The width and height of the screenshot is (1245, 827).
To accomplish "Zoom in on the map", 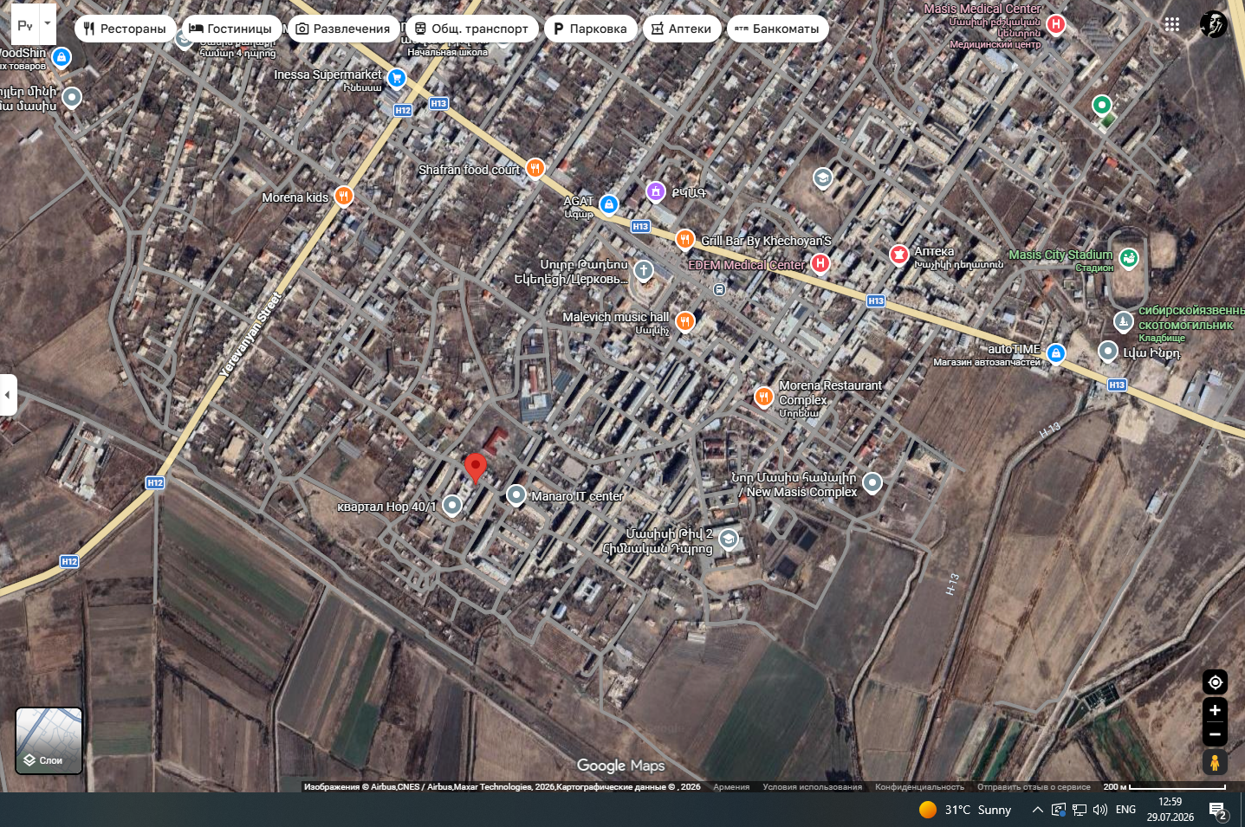I will coord(1215,710).
